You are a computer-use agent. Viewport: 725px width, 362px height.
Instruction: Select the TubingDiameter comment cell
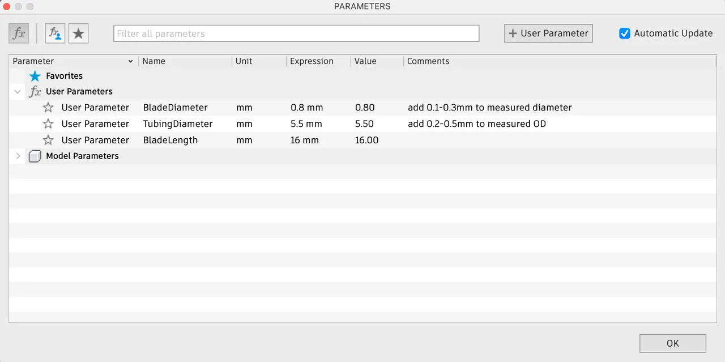(x=476, y=123)
